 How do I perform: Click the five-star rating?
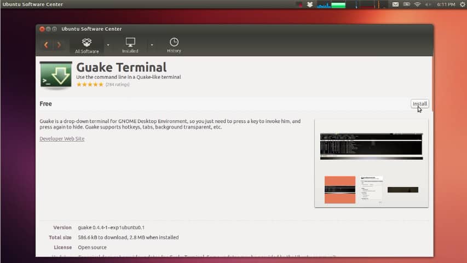coord(90,85)
